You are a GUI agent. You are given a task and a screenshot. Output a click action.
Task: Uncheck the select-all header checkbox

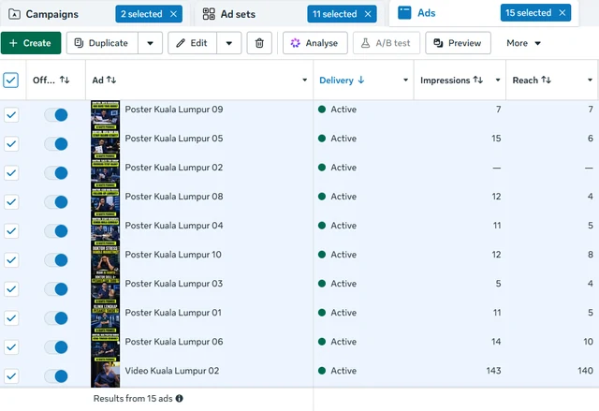(x=10, y=81)
